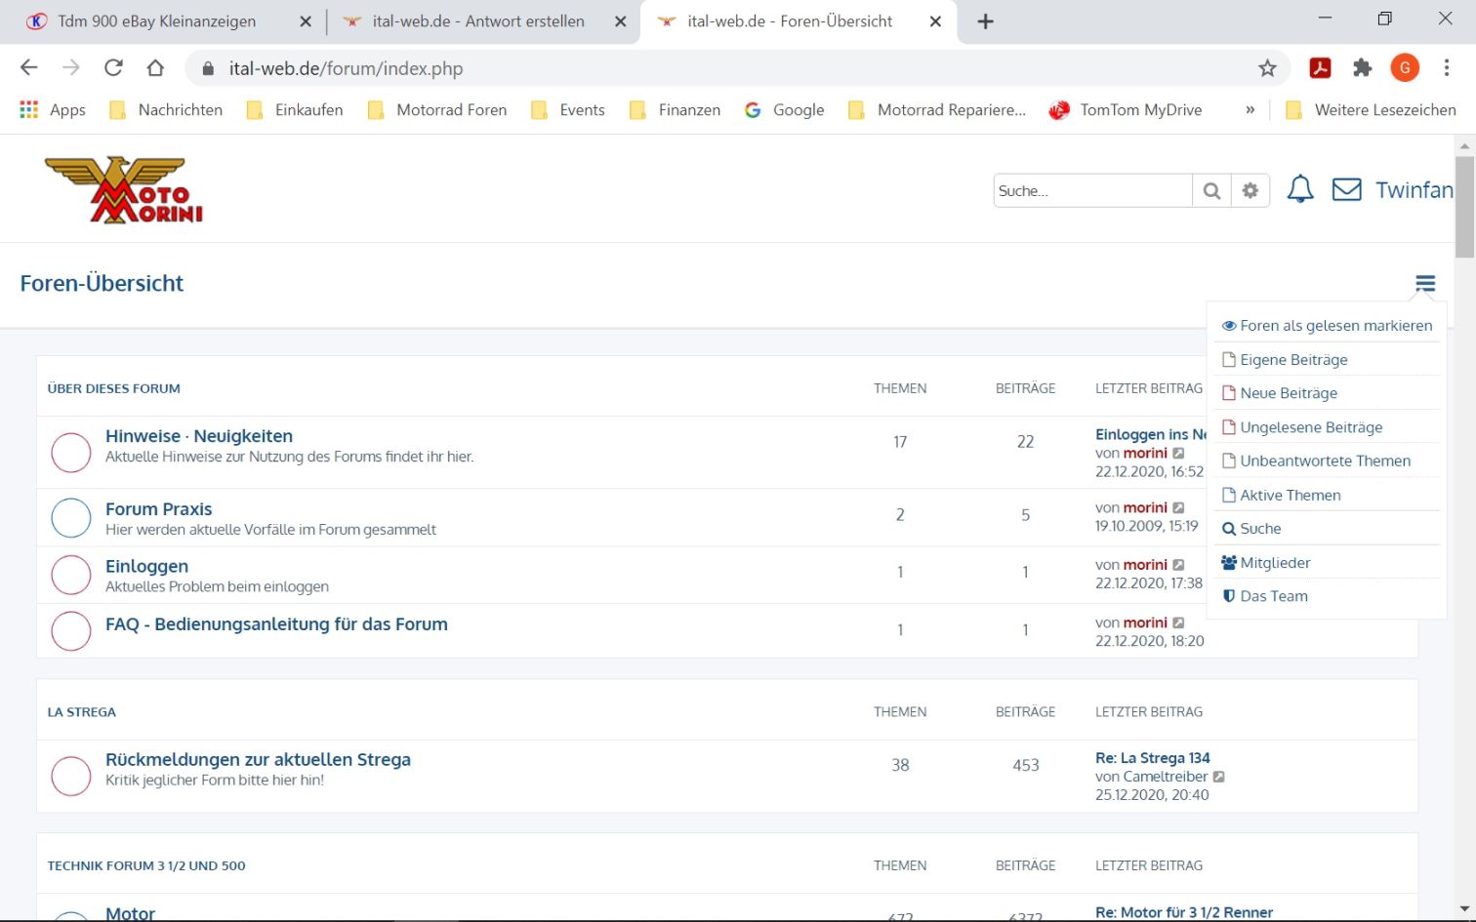Go back in browser history

[29, 67]
